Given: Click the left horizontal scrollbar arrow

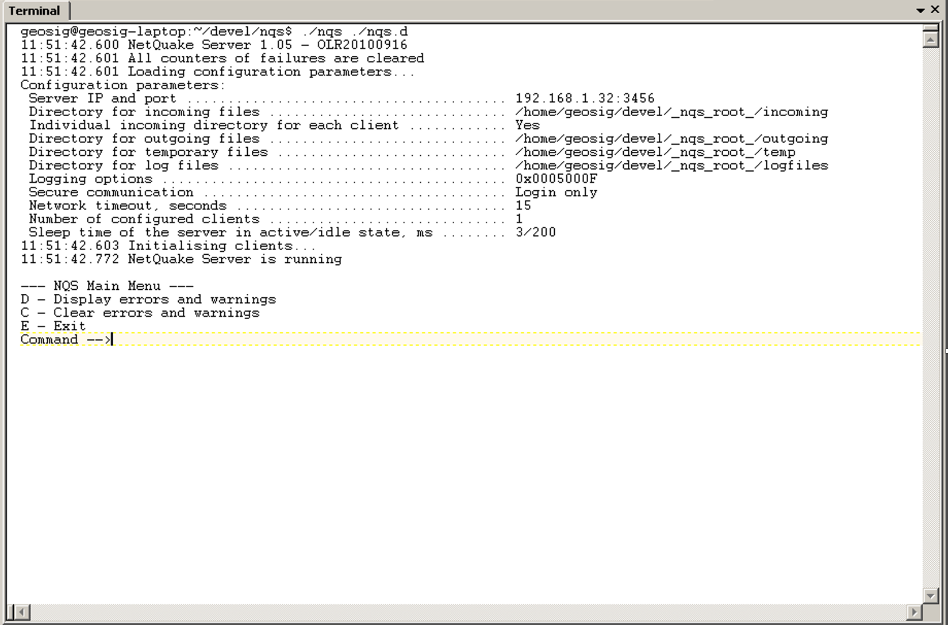Looking at the screenshot, I should tap(21, 612).
